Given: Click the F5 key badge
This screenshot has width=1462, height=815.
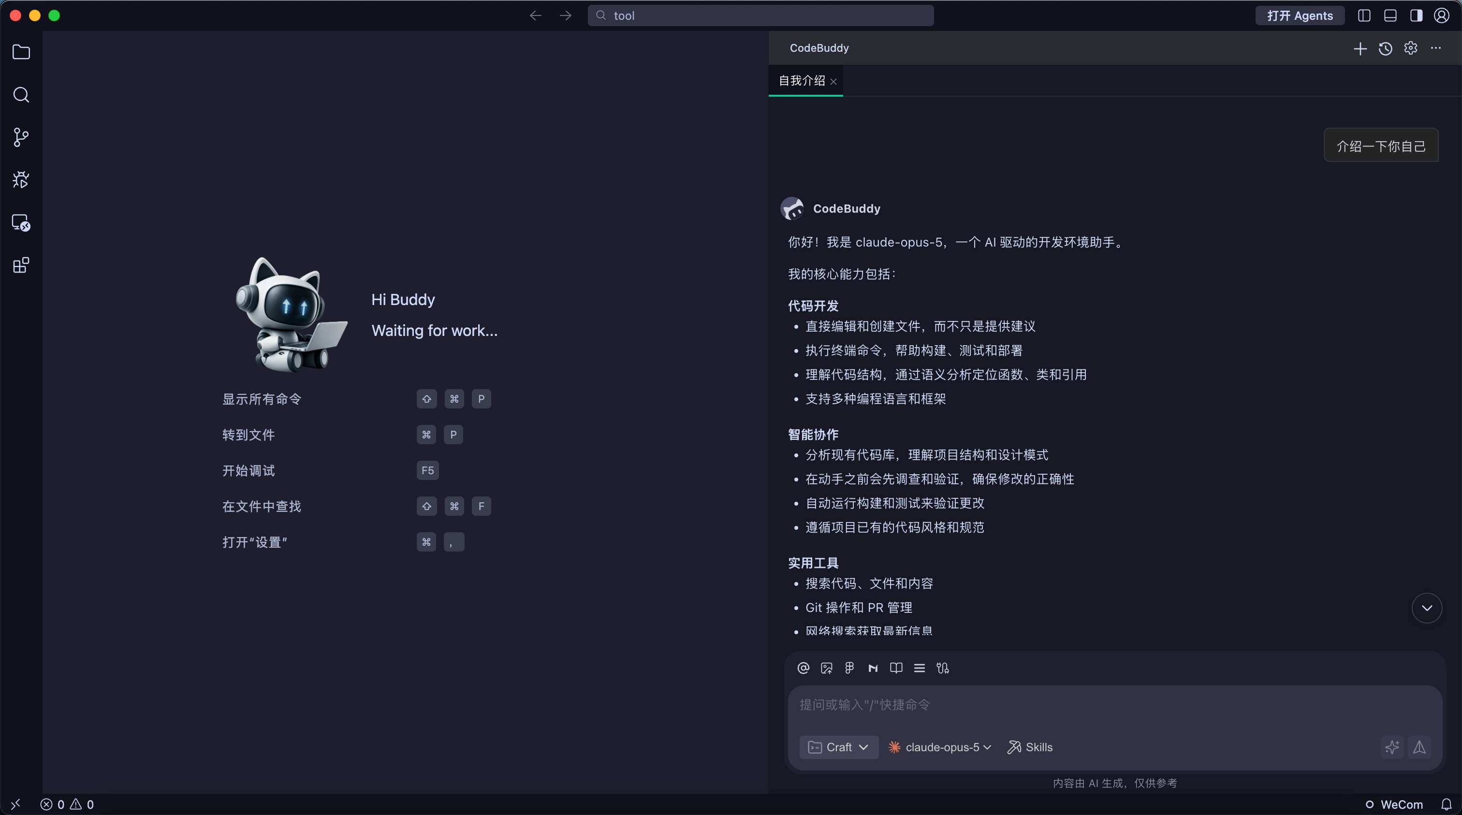Looking at the screenshot, I should tap(427, 470).
